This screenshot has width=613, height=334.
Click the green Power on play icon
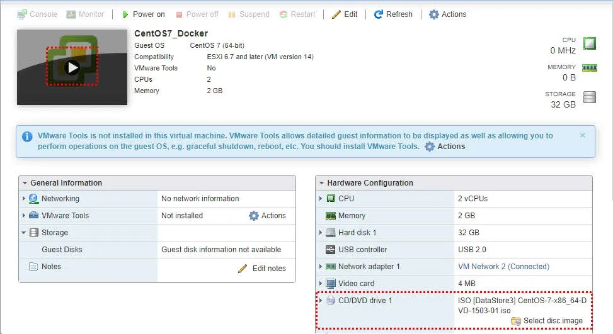(x=125, y=14)
